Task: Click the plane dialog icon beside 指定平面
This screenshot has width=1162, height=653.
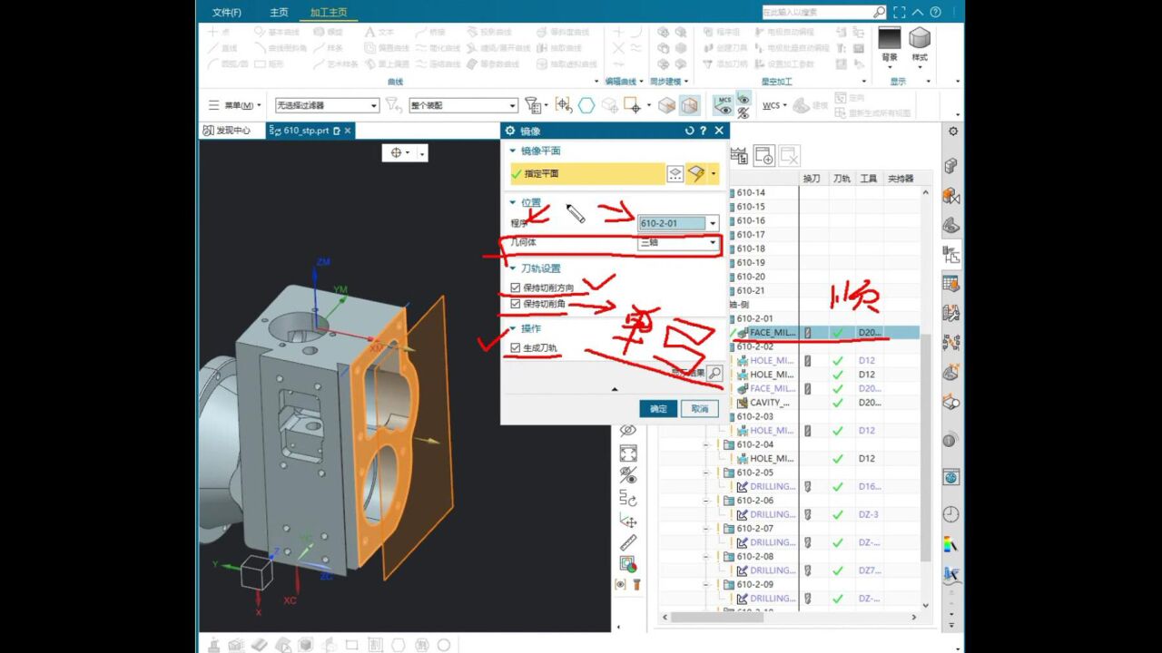Action: 675,173
